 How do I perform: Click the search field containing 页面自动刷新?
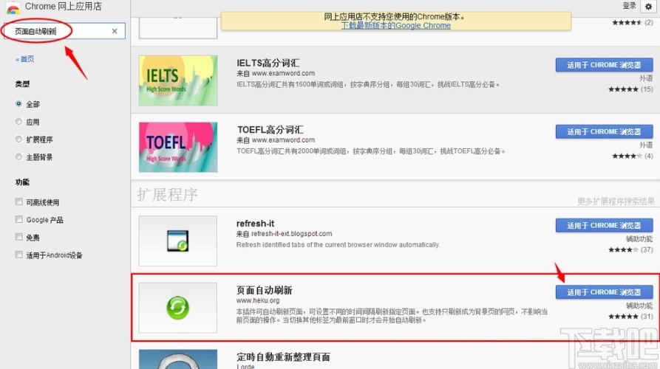tap(64, 31)
